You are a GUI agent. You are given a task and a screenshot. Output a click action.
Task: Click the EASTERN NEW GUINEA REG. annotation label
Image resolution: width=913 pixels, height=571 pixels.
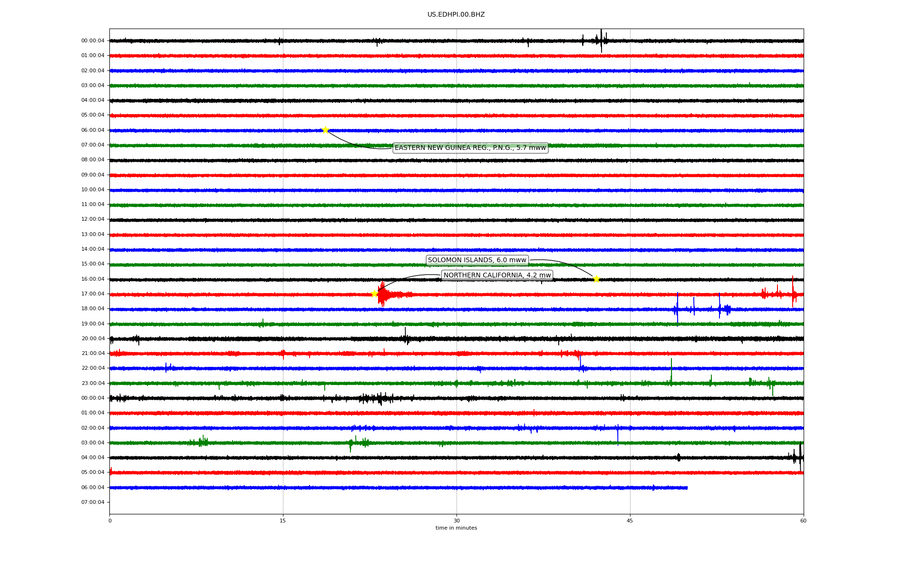coord(470,148)
